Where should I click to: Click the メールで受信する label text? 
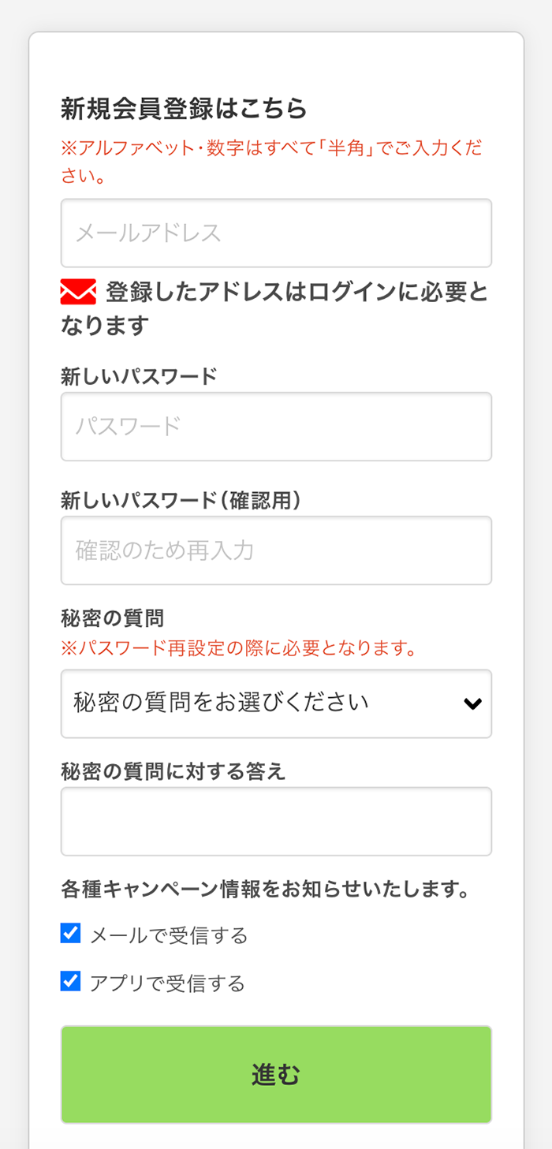click(169, 935)
